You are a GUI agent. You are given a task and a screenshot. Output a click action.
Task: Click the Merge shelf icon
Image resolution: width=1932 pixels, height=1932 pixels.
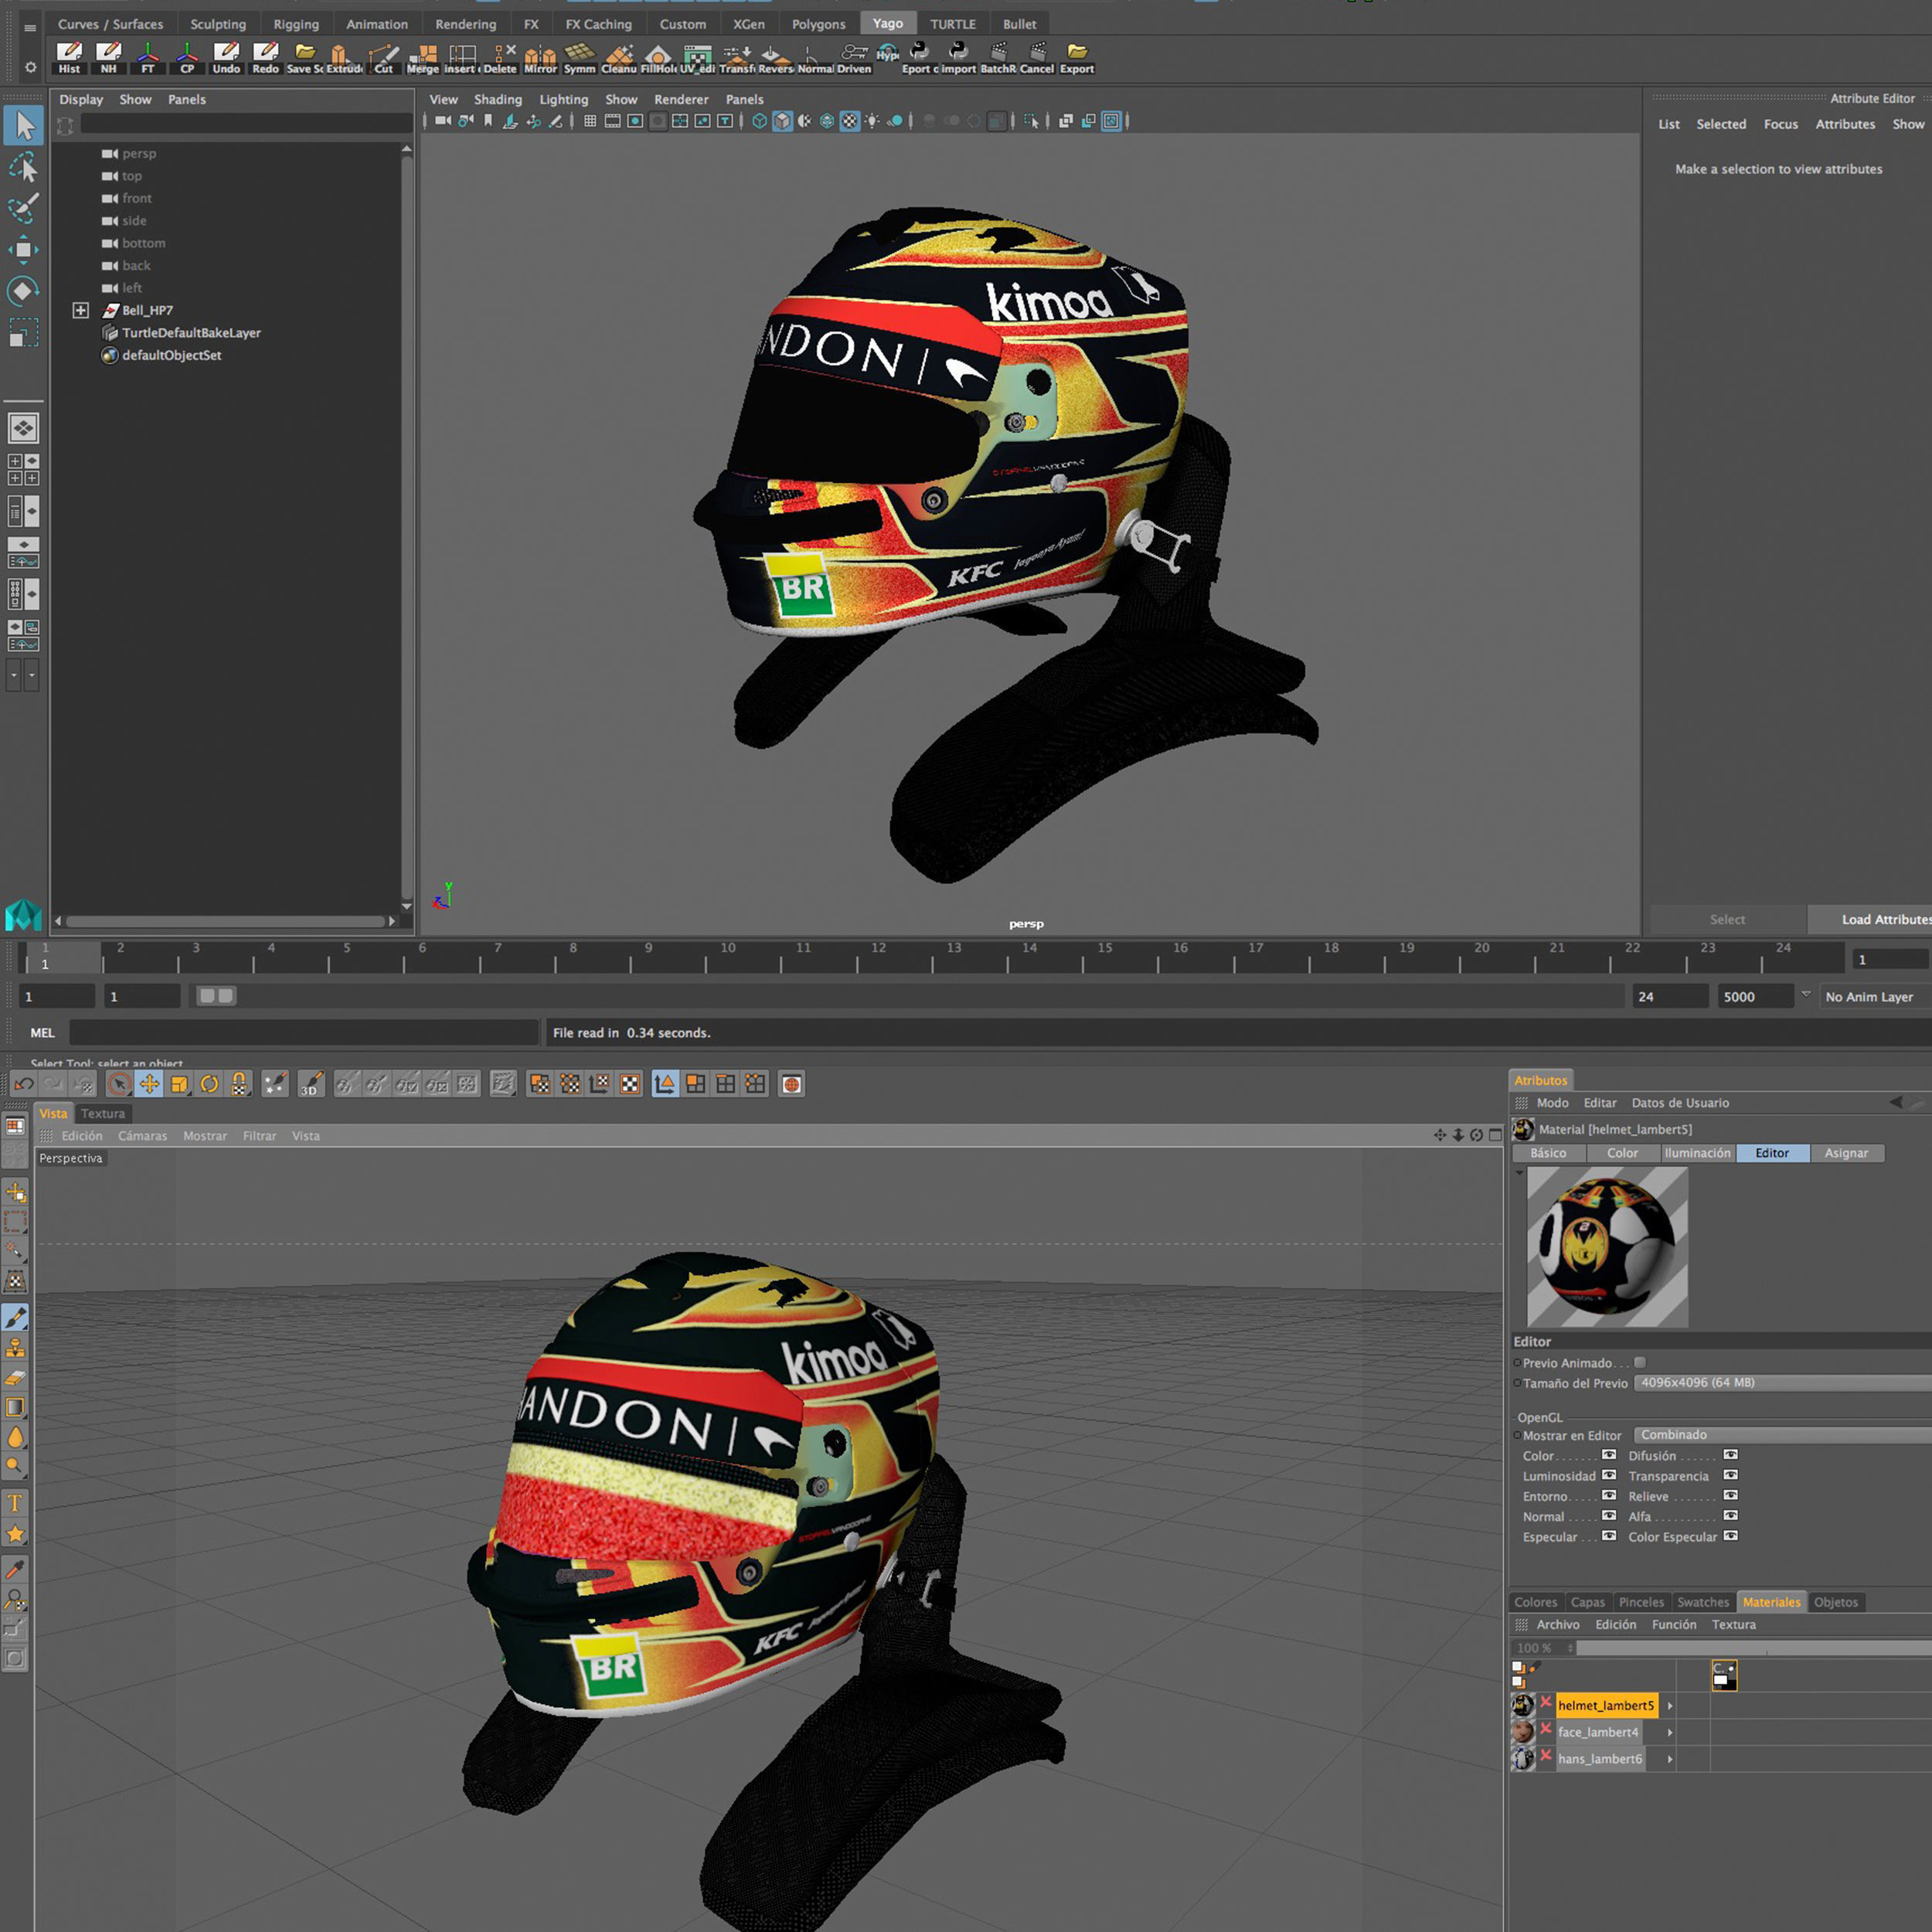[x=423, y=57]
